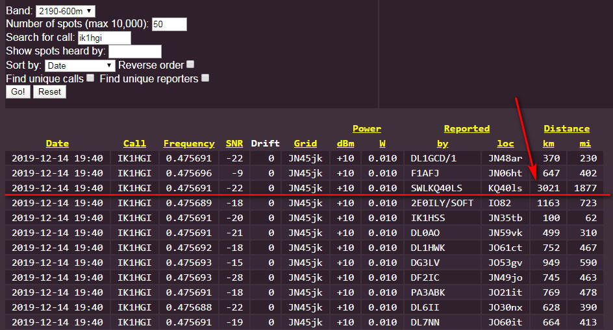Click locator IO82 cell
The image size is (613, 330).
(x=505, y=203)
